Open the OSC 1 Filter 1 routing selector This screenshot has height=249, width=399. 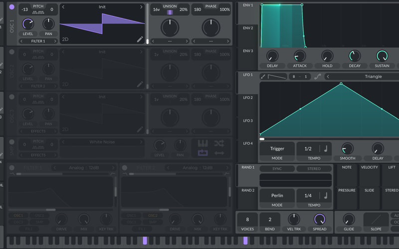tap(38, 41)
